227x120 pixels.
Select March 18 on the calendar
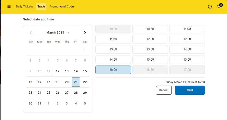[x=49, y=82]
